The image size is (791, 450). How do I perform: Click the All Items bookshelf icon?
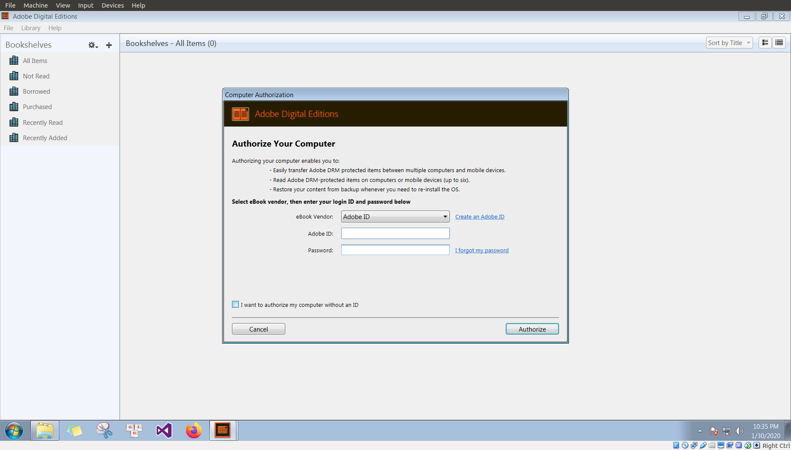click(x=14, y=60)
